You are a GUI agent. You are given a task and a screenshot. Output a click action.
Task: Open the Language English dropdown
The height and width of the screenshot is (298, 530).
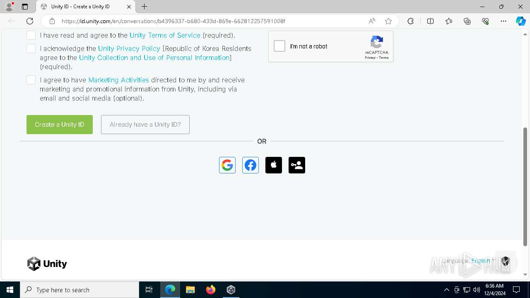(x=483, y=261)
